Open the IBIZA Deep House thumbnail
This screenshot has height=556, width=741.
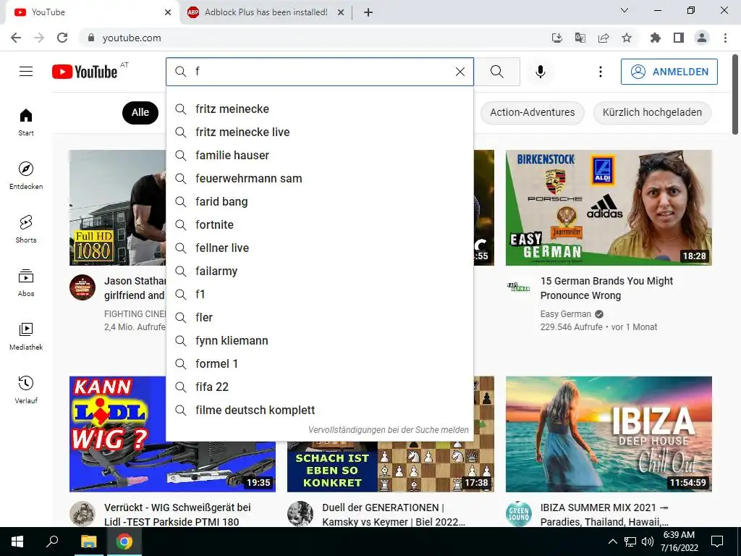tap(609, 434)
